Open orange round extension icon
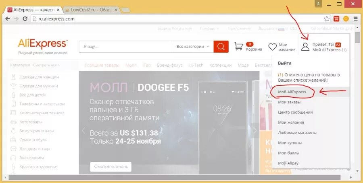363x183 pixels. tap(346, 19)
